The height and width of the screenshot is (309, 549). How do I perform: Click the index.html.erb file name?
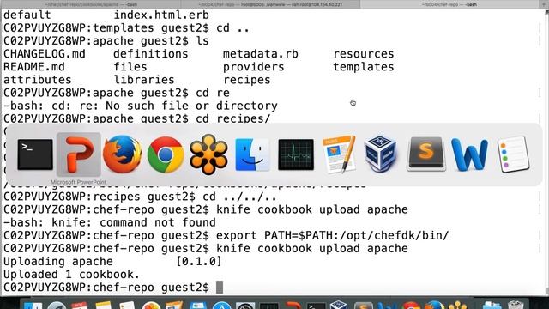[161, 15]
